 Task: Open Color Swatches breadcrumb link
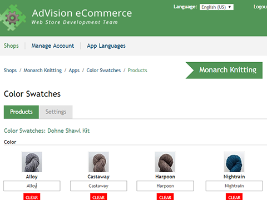click(103, 71)
